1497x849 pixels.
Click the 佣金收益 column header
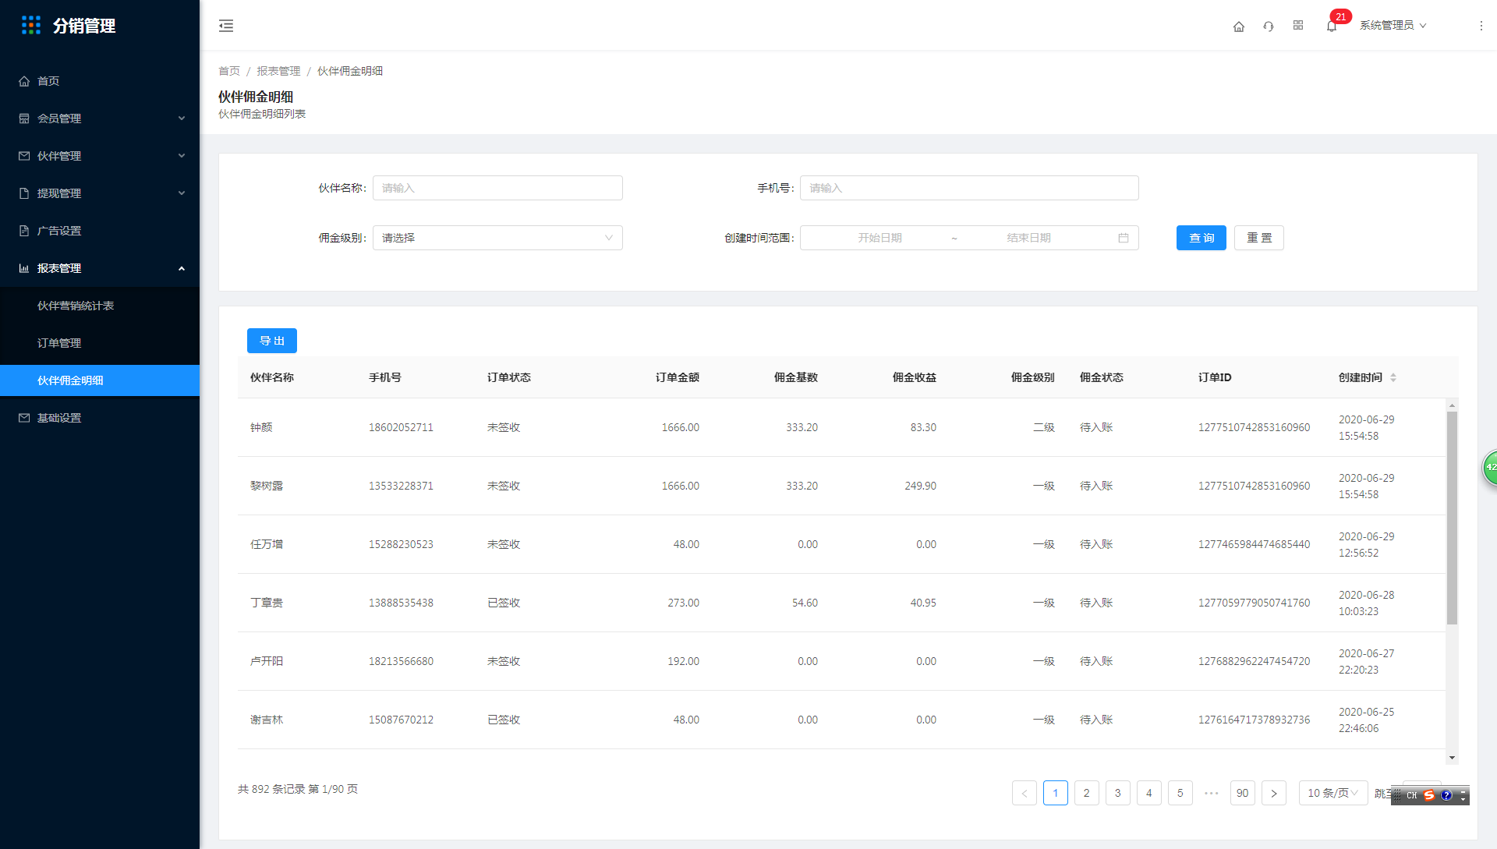[914, 377]
